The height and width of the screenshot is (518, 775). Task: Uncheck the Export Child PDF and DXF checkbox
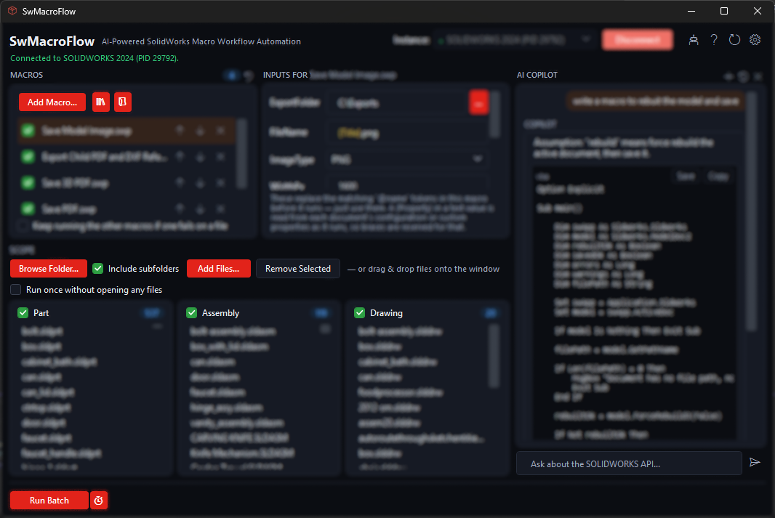point(28,156)
